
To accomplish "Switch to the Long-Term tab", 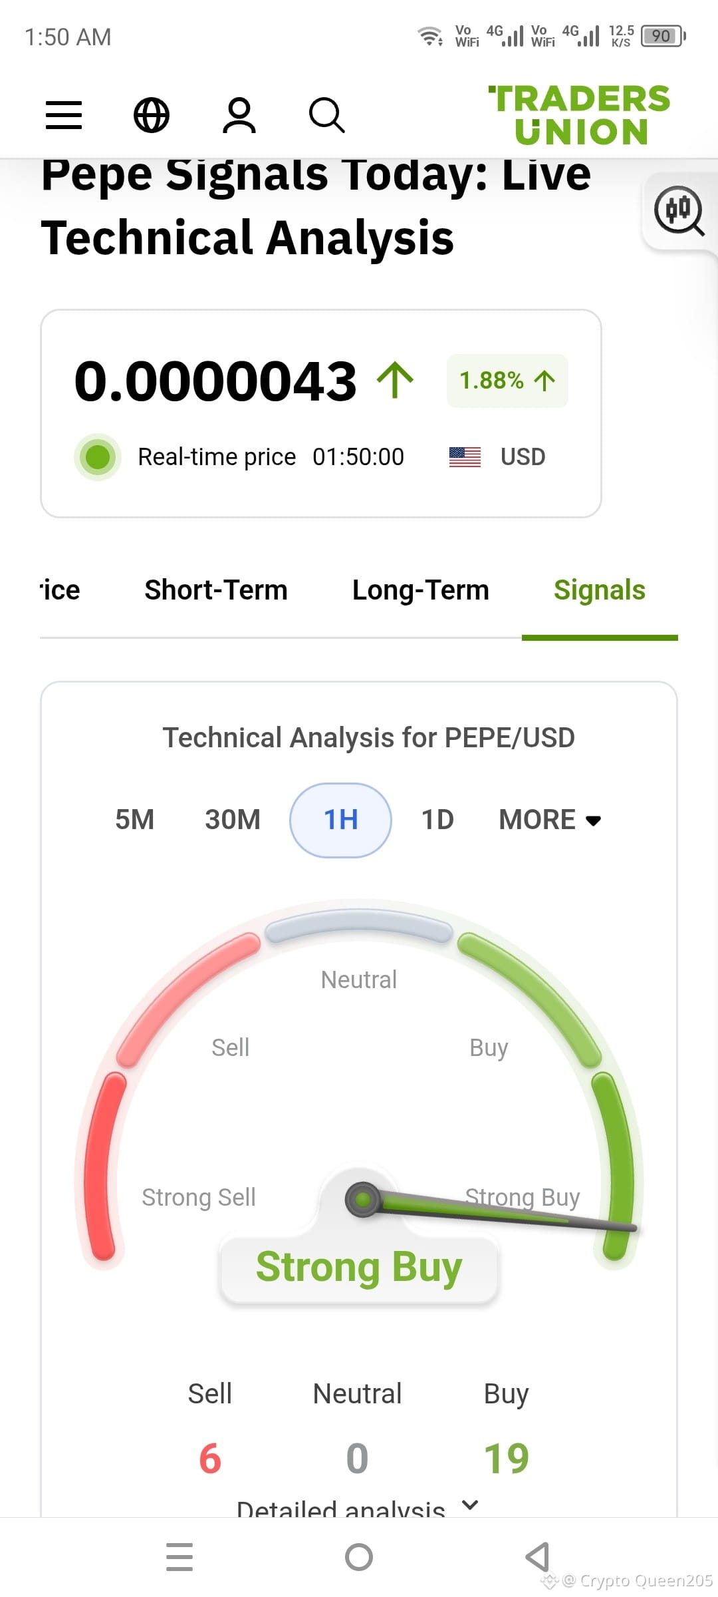I will point(421,590).
